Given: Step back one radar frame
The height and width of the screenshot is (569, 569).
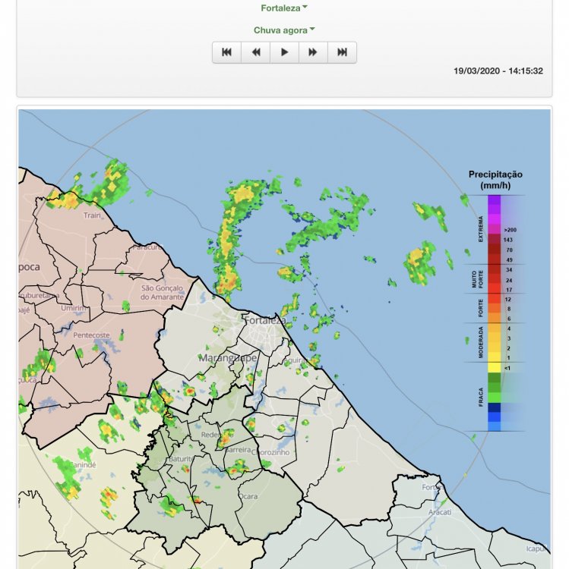Looking at the screenshot, I should [255, 52].
